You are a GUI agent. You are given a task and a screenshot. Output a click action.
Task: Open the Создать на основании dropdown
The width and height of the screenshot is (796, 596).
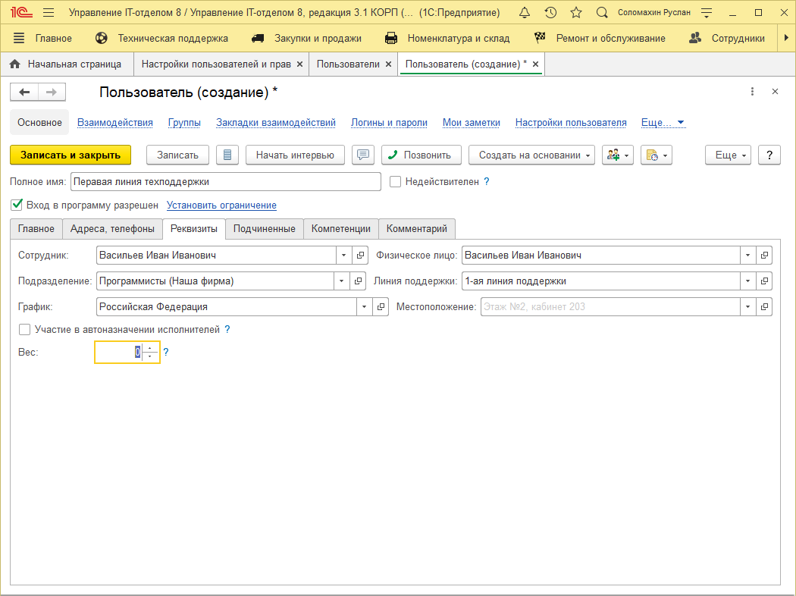[531, 155]
